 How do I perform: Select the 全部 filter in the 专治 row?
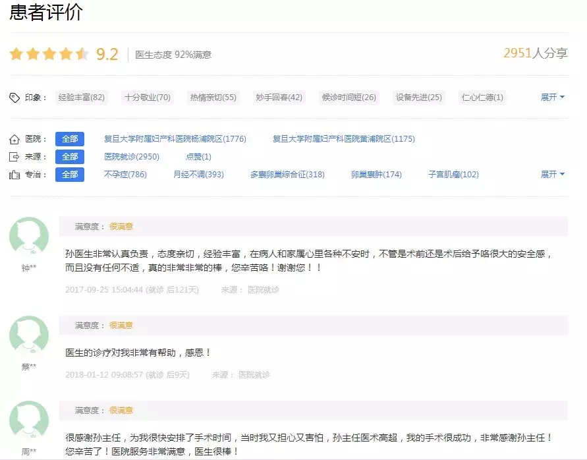69,175
